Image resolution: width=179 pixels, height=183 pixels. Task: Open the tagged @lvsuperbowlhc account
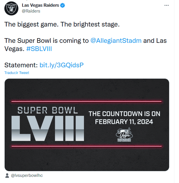point(27,175)
